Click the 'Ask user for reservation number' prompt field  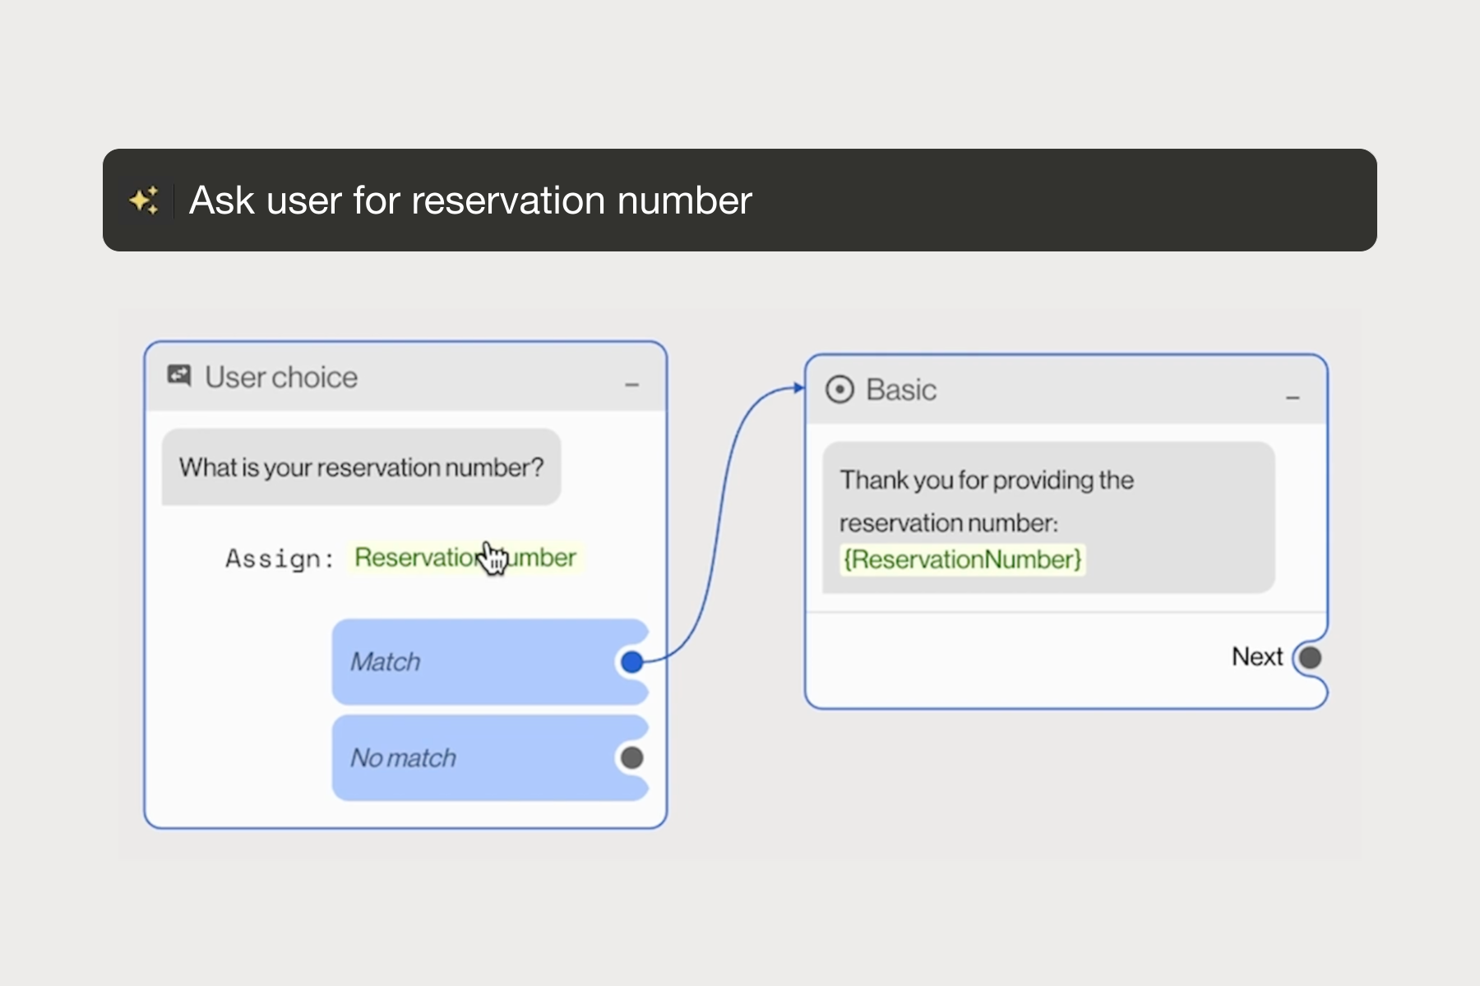click(x=739, y=200)
